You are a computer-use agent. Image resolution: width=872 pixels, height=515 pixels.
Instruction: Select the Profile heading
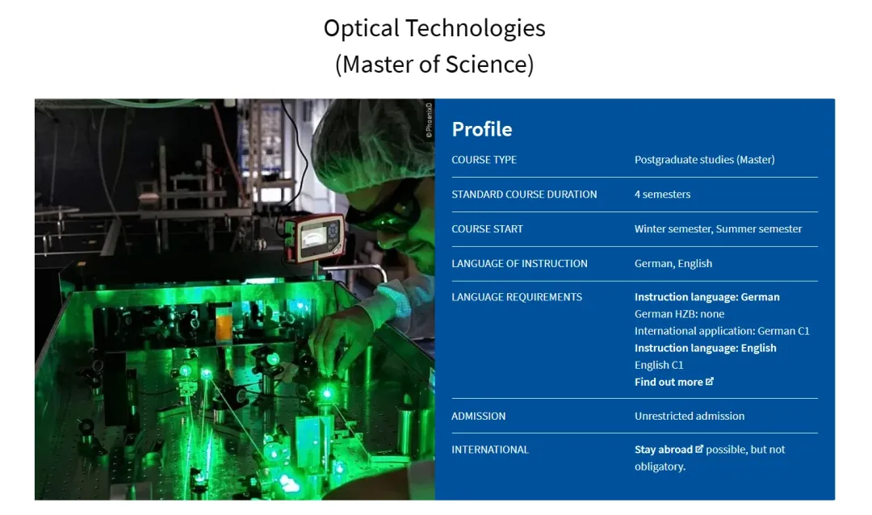pos(482,129)
